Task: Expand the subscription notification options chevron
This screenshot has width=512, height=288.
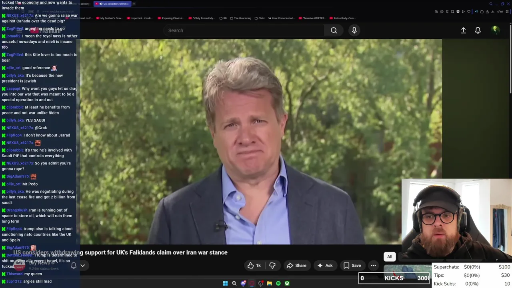Action: click(83, 265)
